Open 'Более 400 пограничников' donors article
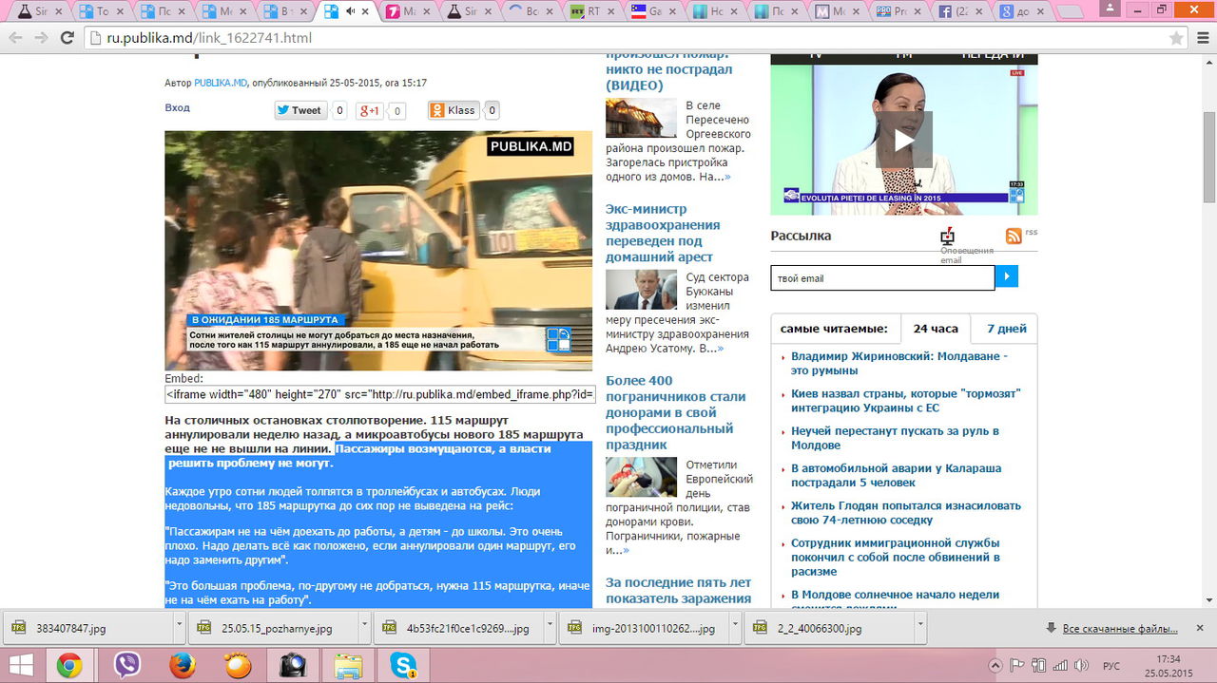Viewport: 1217px width, 683px height. [x=676, y=412]
